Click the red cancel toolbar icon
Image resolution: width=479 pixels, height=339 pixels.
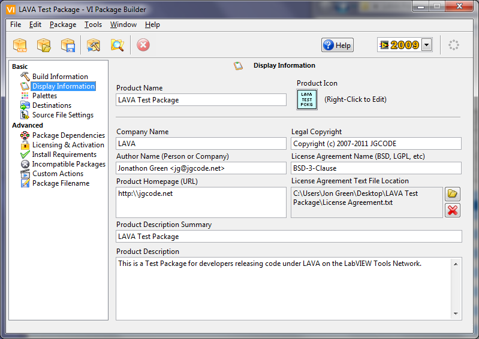coord(143,45)
